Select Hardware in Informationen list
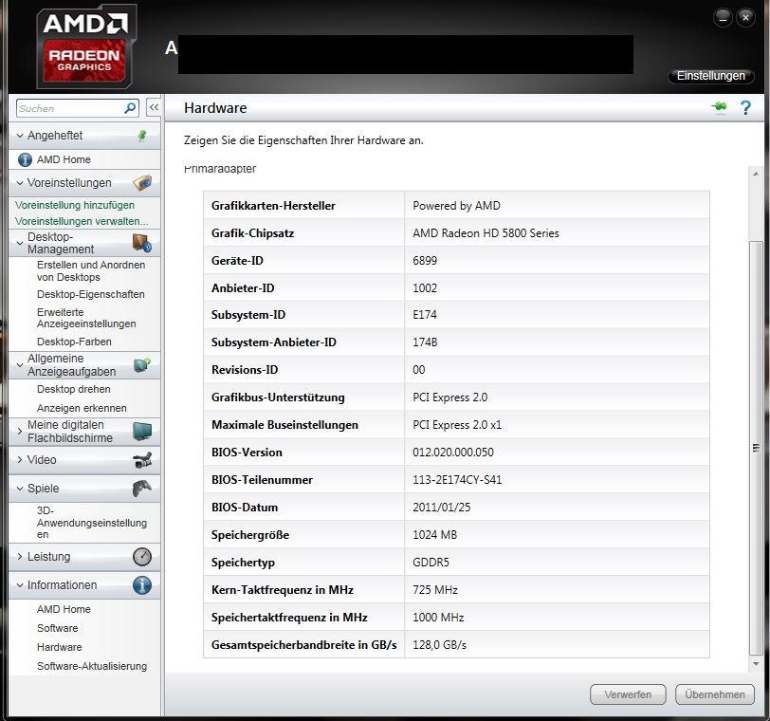This screenshot has width=770, height=721. [x=60, y=647]
